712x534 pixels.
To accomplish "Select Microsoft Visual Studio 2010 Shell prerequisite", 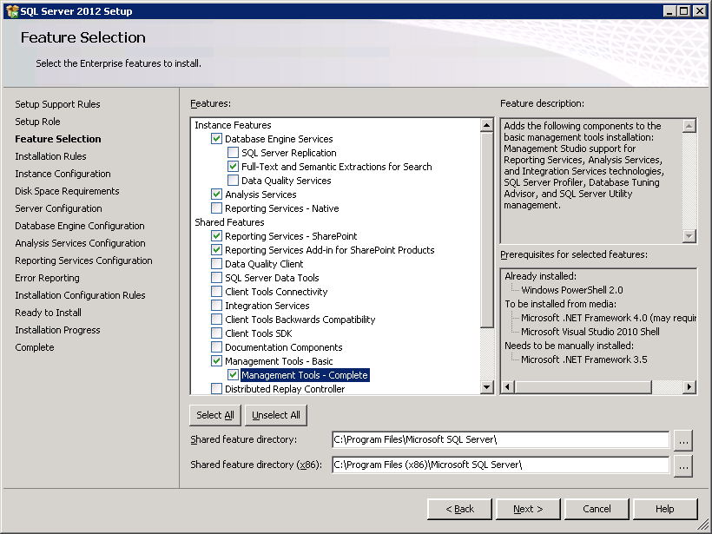I will pyautogui.click(x=590, y=332).
